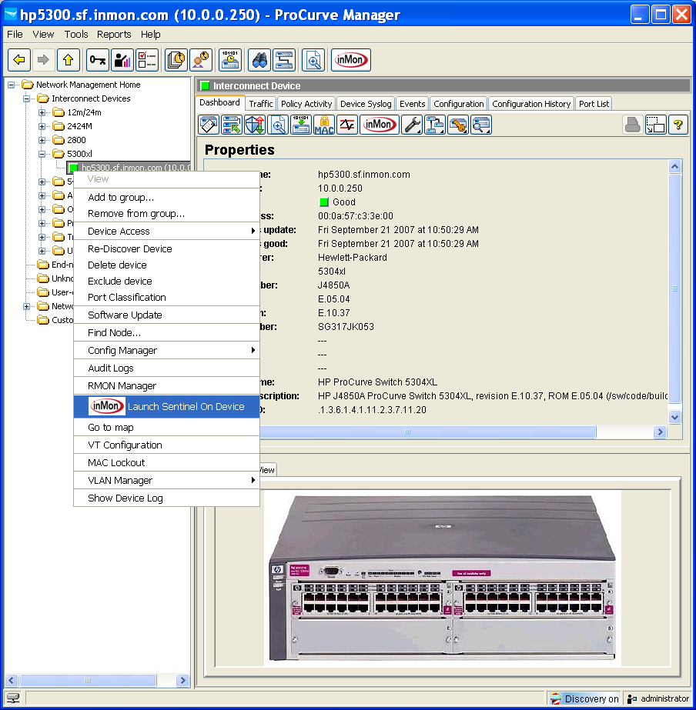Click the magnifier document icon in main toolbar
Image resolution: width=696 pixels, height=710 pixels.
[313, 60]
